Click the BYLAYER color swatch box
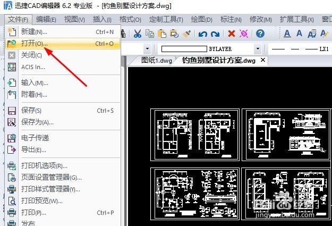Image resolution: width=332 pixels, height=226 pixels. pyautogui.click(x=184, y=49)
